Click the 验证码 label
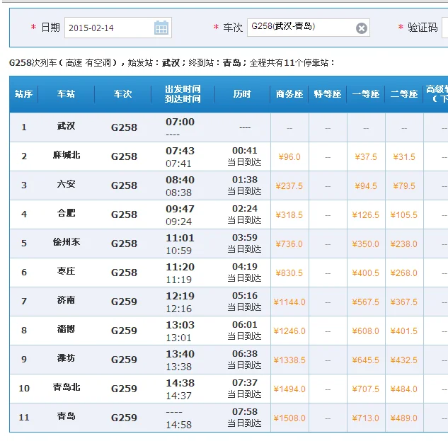Viewport: 448px width, 441px height. [423, 28]
